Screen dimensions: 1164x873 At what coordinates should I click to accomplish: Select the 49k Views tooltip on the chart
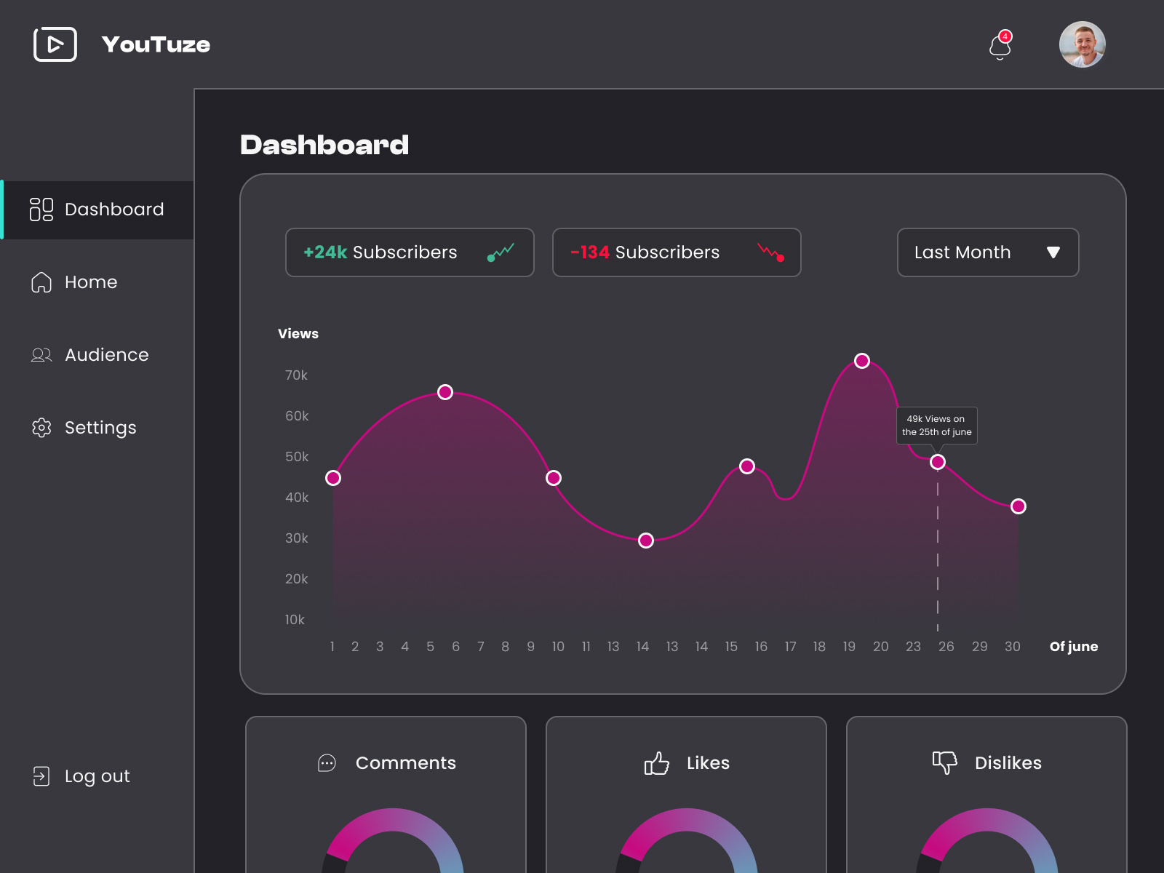(x=936, y=425)
